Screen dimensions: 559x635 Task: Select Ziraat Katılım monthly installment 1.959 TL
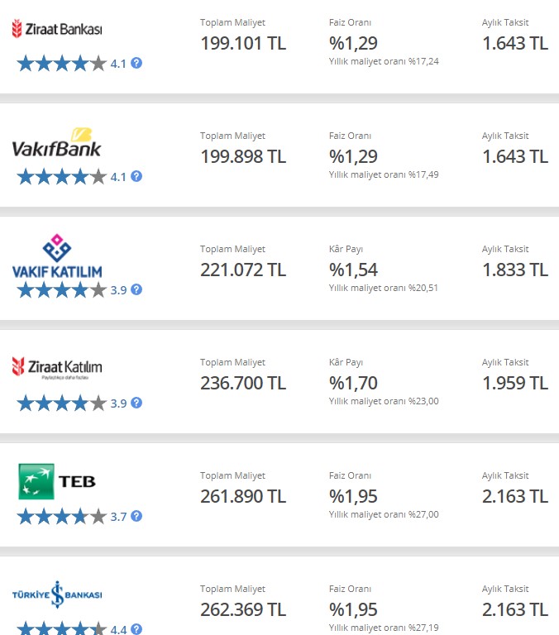coord(515,383)
